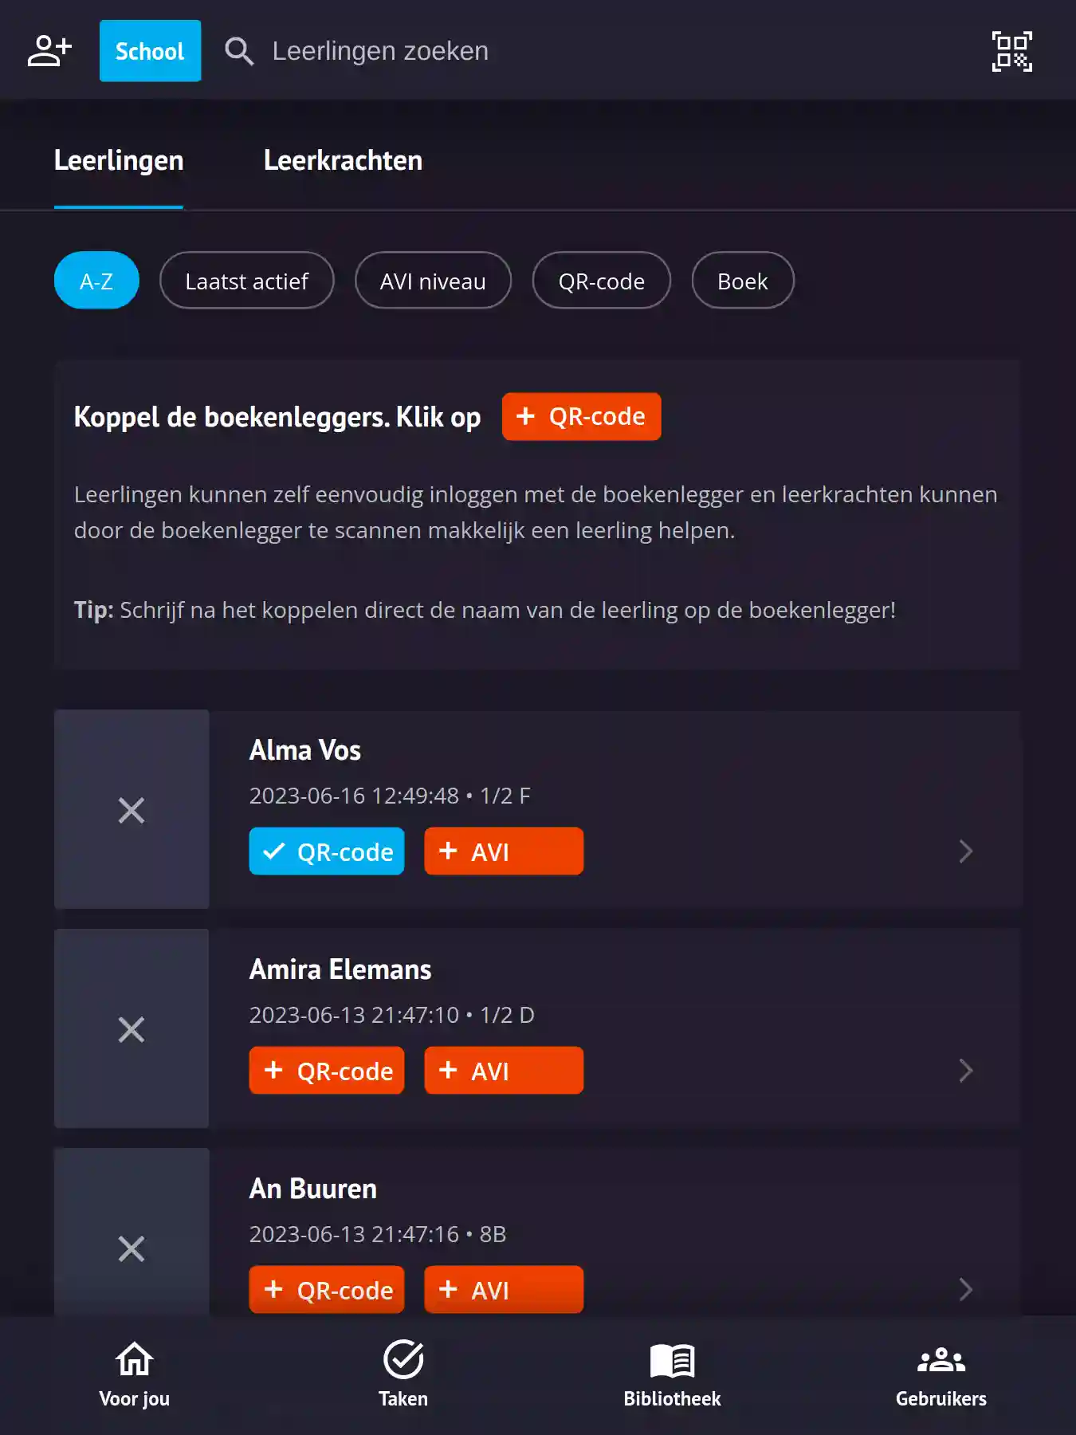Add an AVI level for Amira Elemans
Image resolution: width=1076 pixels, height=1435 pixels.
tap(503, 1070)
